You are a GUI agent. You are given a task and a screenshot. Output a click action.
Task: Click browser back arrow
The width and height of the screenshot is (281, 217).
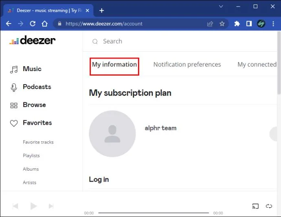pyautogui.click(x=9, y=24)
